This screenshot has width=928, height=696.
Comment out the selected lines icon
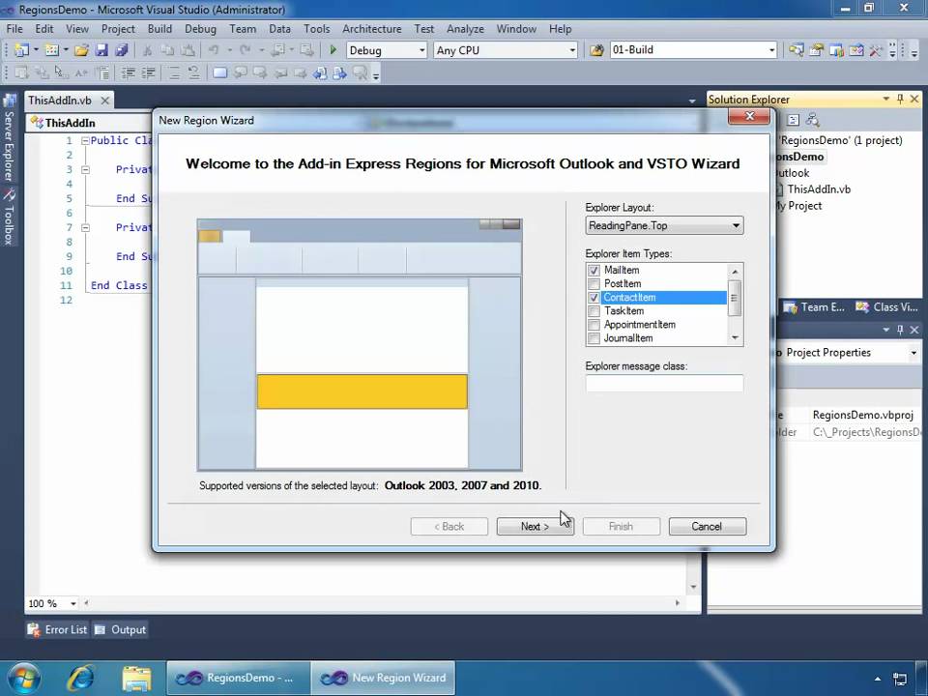[173, 72]
